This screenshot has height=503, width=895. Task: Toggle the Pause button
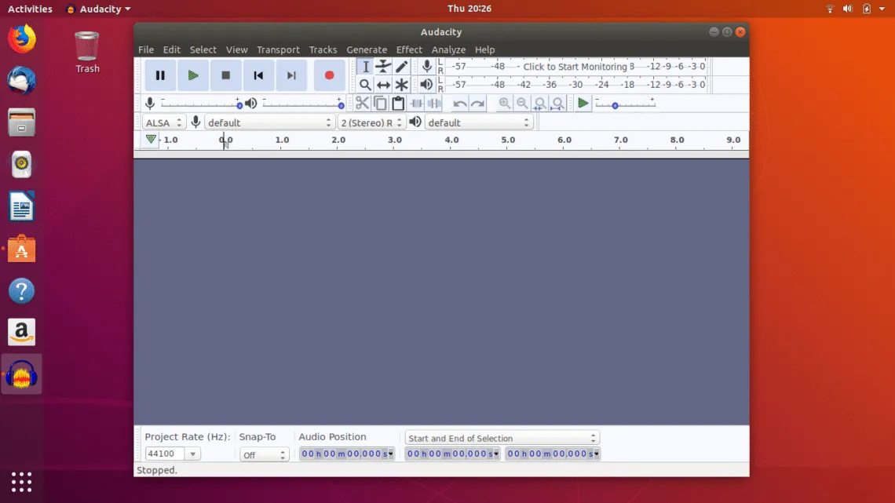pos(160,75)
